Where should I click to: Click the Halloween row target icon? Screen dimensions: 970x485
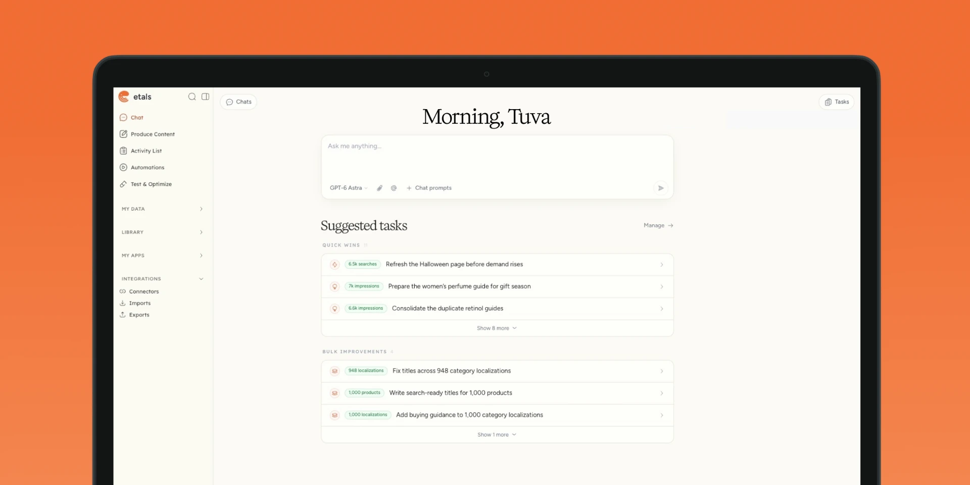334,264
